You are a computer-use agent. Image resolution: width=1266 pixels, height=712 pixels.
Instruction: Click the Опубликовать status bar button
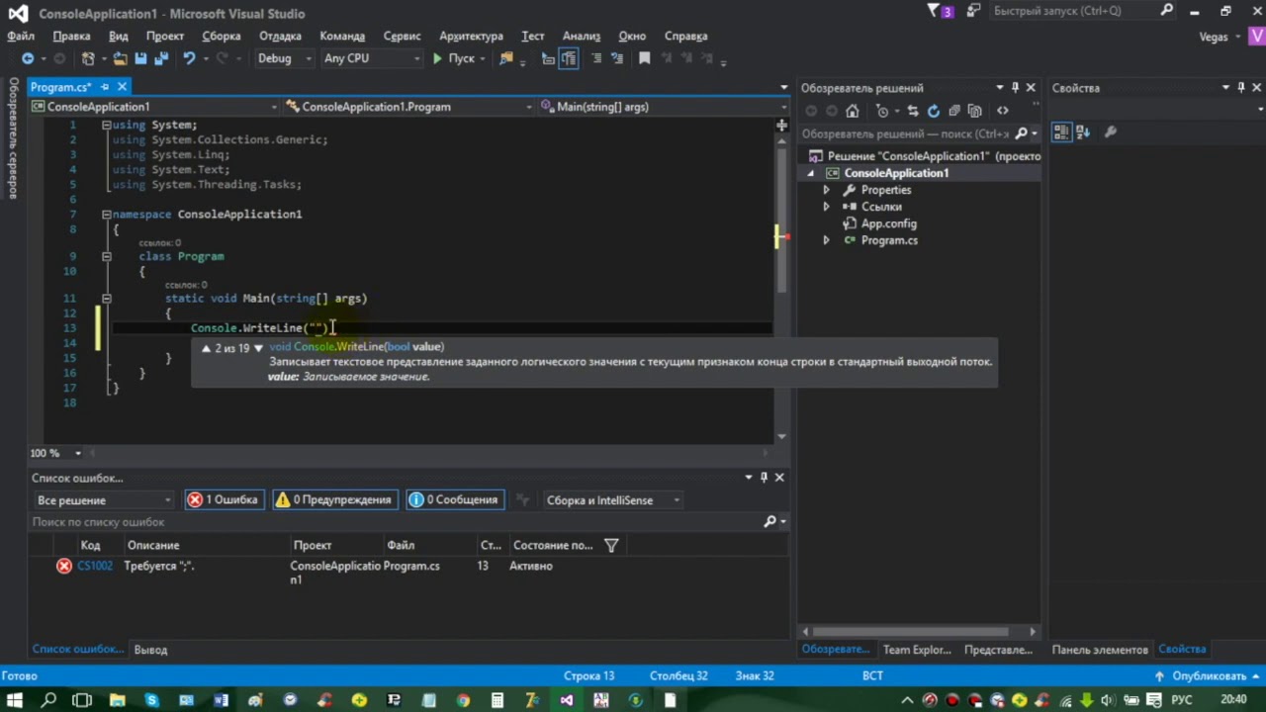pos(1209,676)
